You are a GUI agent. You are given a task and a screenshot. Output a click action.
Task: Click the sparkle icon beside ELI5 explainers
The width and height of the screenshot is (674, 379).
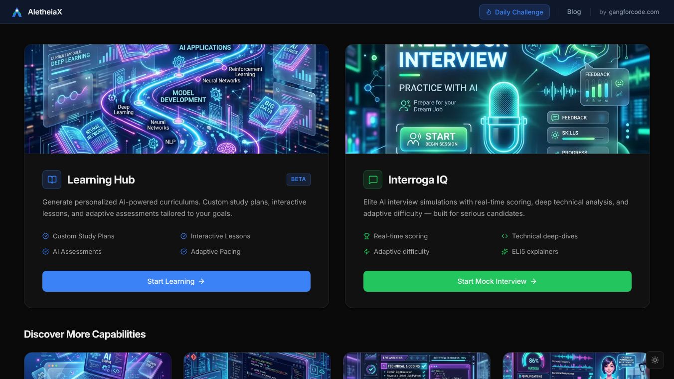tap(505, 252)
